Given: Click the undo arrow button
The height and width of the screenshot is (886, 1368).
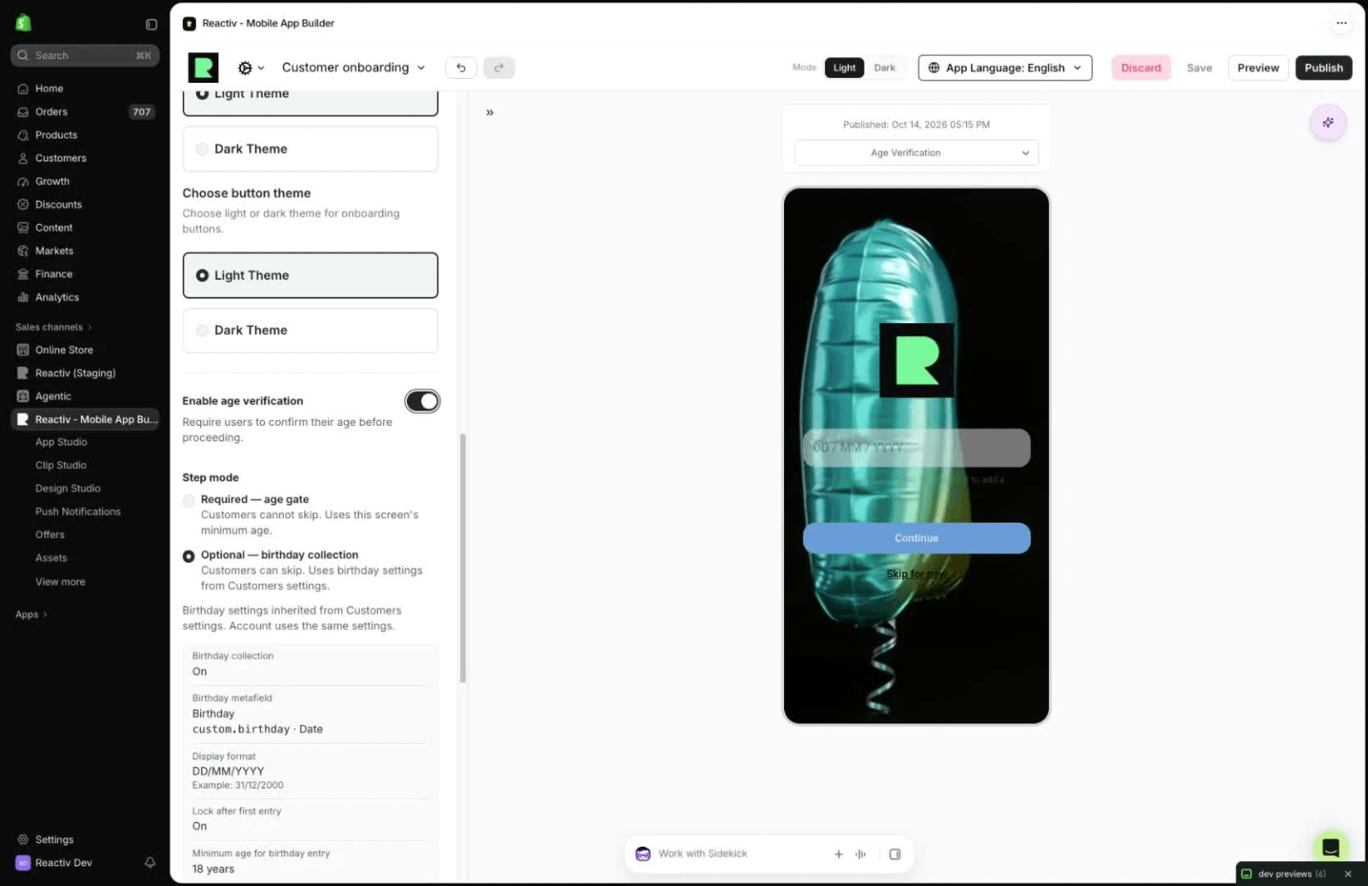Looking at the screenshot, I should 461,68.
